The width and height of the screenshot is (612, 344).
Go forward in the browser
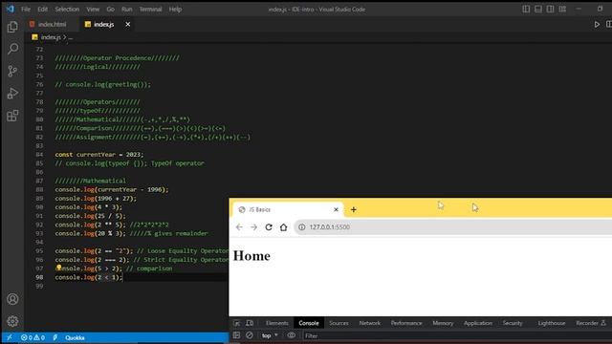point(253,227)
